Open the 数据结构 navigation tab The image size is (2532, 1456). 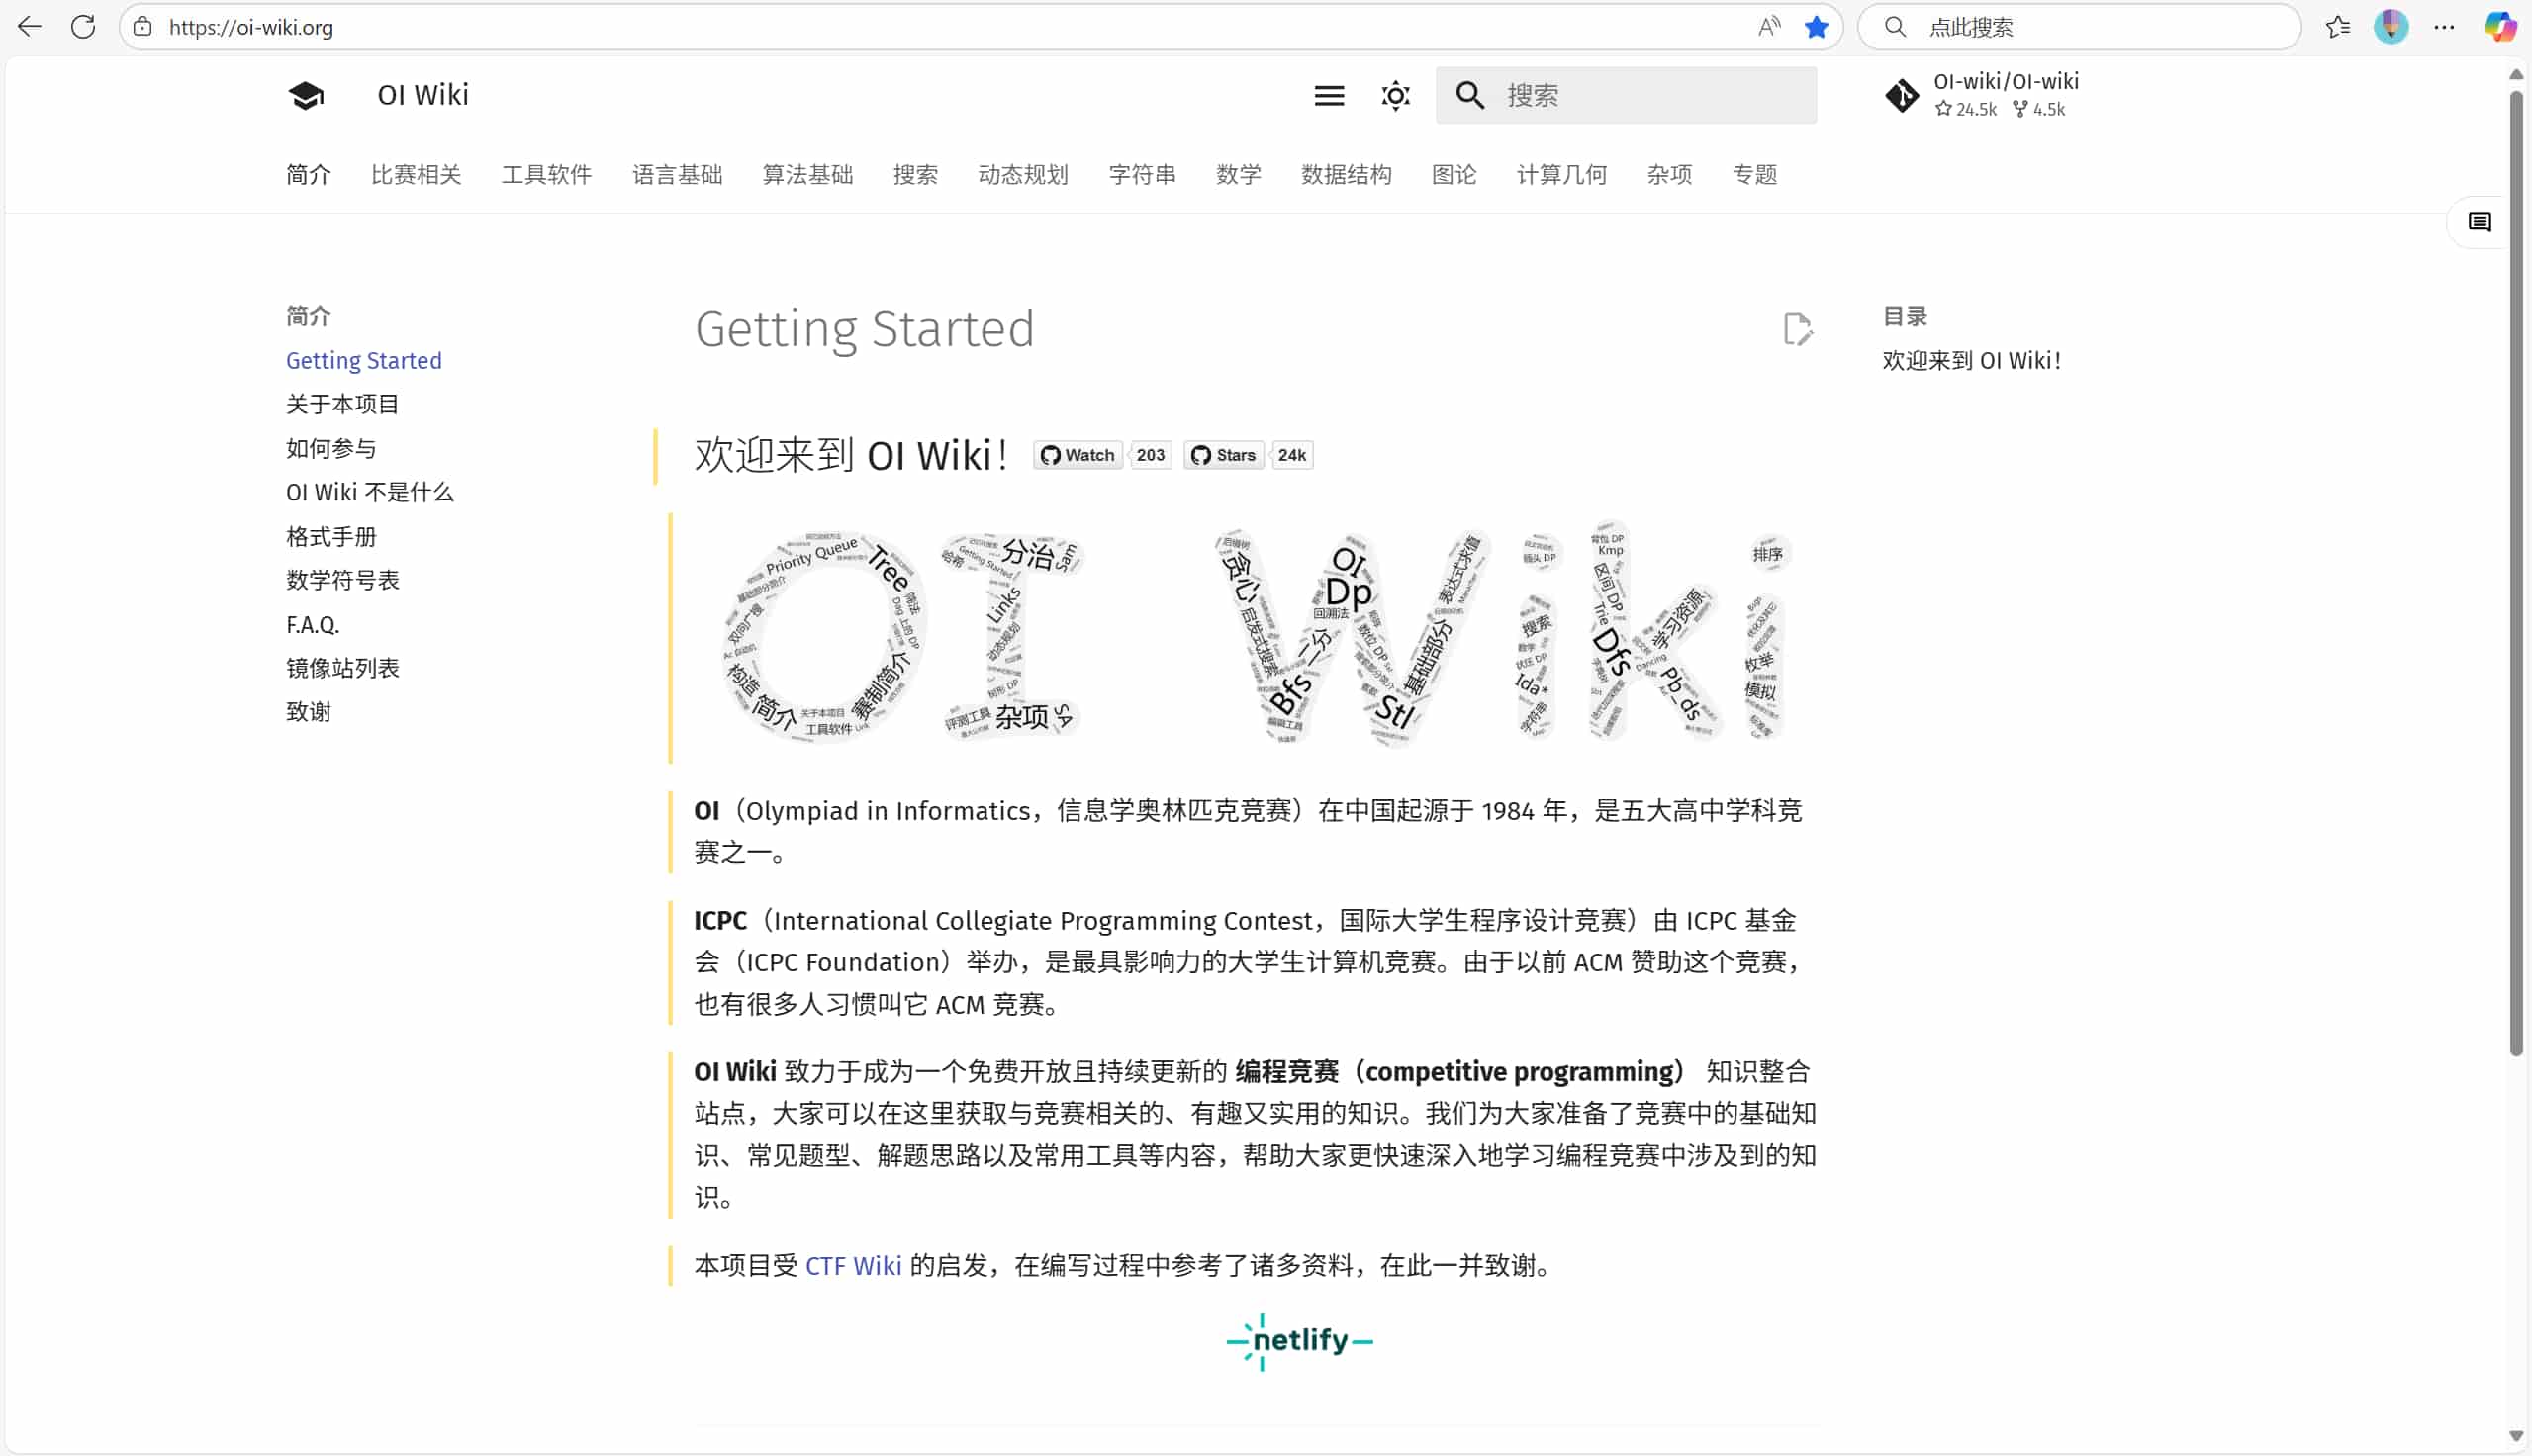[x=1345, y=175]
